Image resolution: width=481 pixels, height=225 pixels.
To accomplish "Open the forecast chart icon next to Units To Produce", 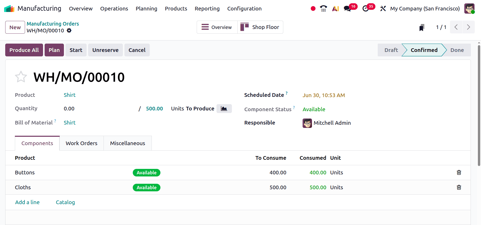I will point(224,109).
